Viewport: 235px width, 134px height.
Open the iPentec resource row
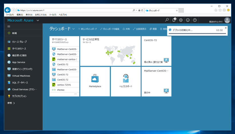click(x=64, y=90)
